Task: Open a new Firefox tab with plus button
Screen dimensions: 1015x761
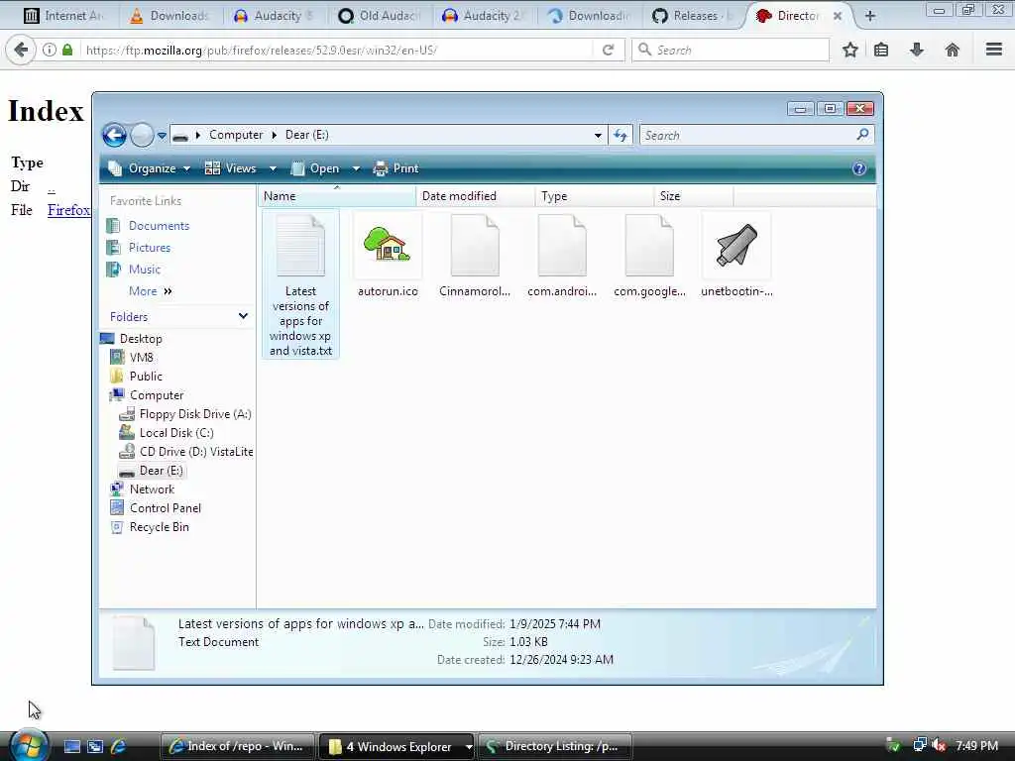Action: click(870, 16)
